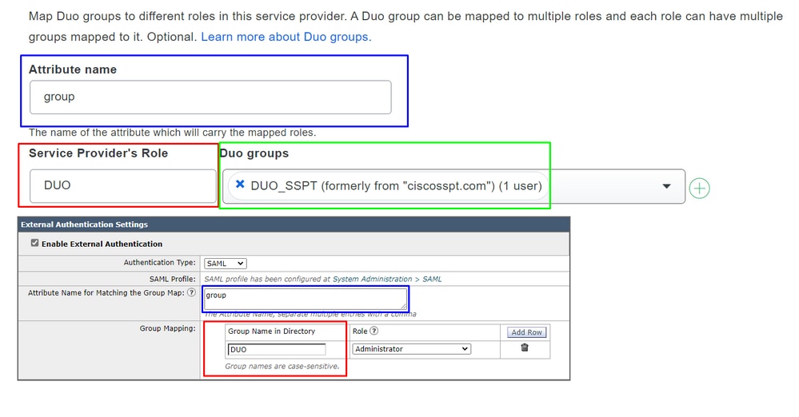Click the Group names are case-sensitive note
The width and height of the screenshot is (799, 417).
(x=282, y=366)
